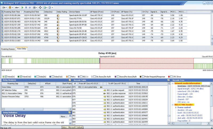Screen dimensions: 213x129
Task: Click the four-arrow navigation icon
Action: click(x=40, y=7)
